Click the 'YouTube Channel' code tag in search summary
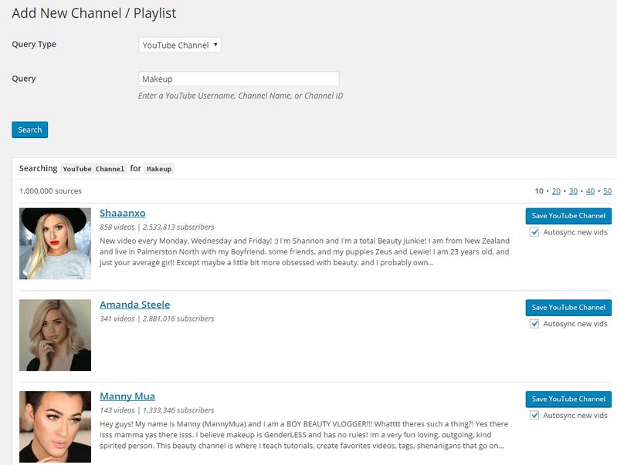Screen dimensions: 617x465 [x=93, y=169]
